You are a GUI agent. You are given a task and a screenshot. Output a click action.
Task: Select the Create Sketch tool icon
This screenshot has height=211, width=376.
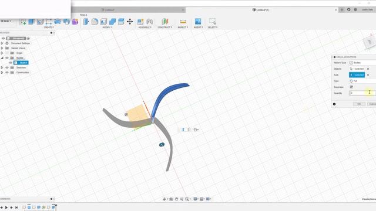click(23, 22)
